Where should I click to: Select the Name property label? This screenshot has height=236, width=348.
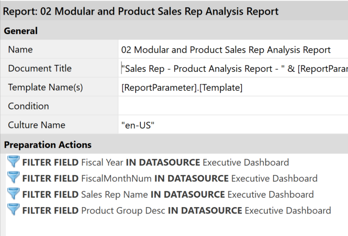click(20, 50)
